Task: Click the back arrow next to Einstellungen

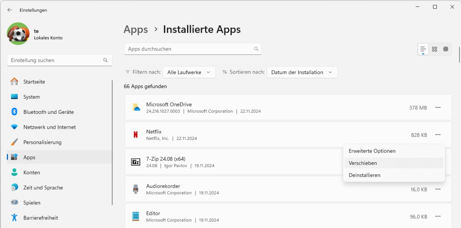Action: [x=10, y=10]
